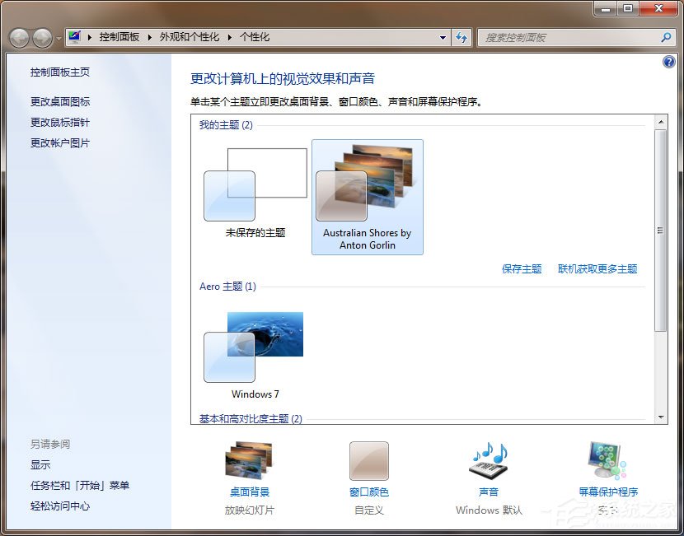Click the 保存主题 link
Viewport: 684px width, 536px height.
point(521,269)
